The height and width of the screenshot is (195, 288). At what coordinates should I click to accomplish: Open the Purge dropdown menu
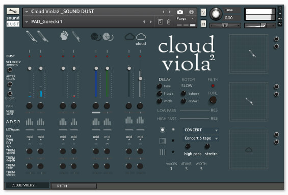[186, 19]
